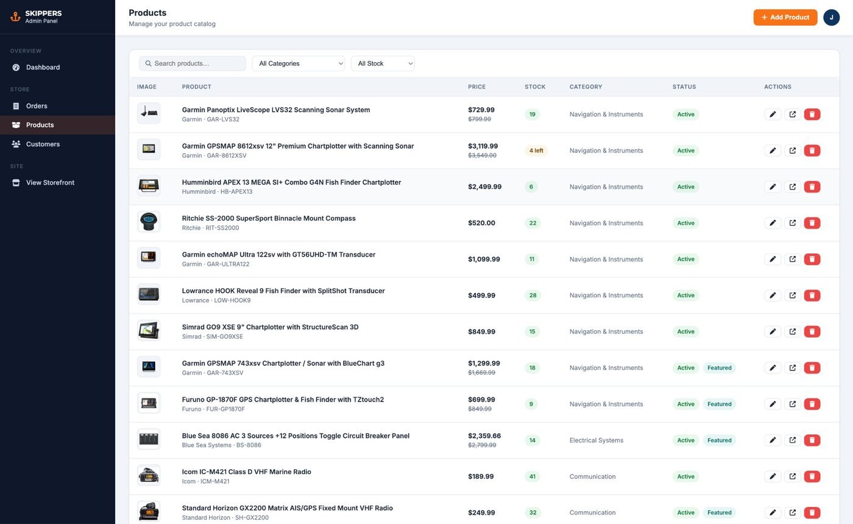Delete the Garmin GPSMAP 743xsv product
The image size is (853, 524).
(x=812, y=368)
